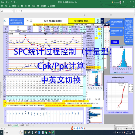The image size is (135, 135).
Task: Click inside the Name Box showing AA30
Action: click(6, 11)
